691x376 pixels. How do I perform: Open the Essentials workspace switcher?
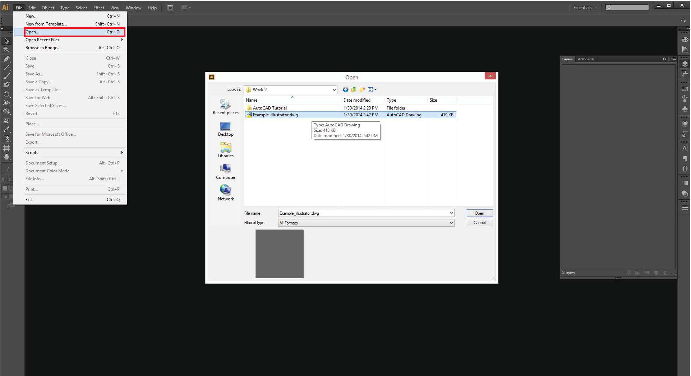tap(585, 8)
